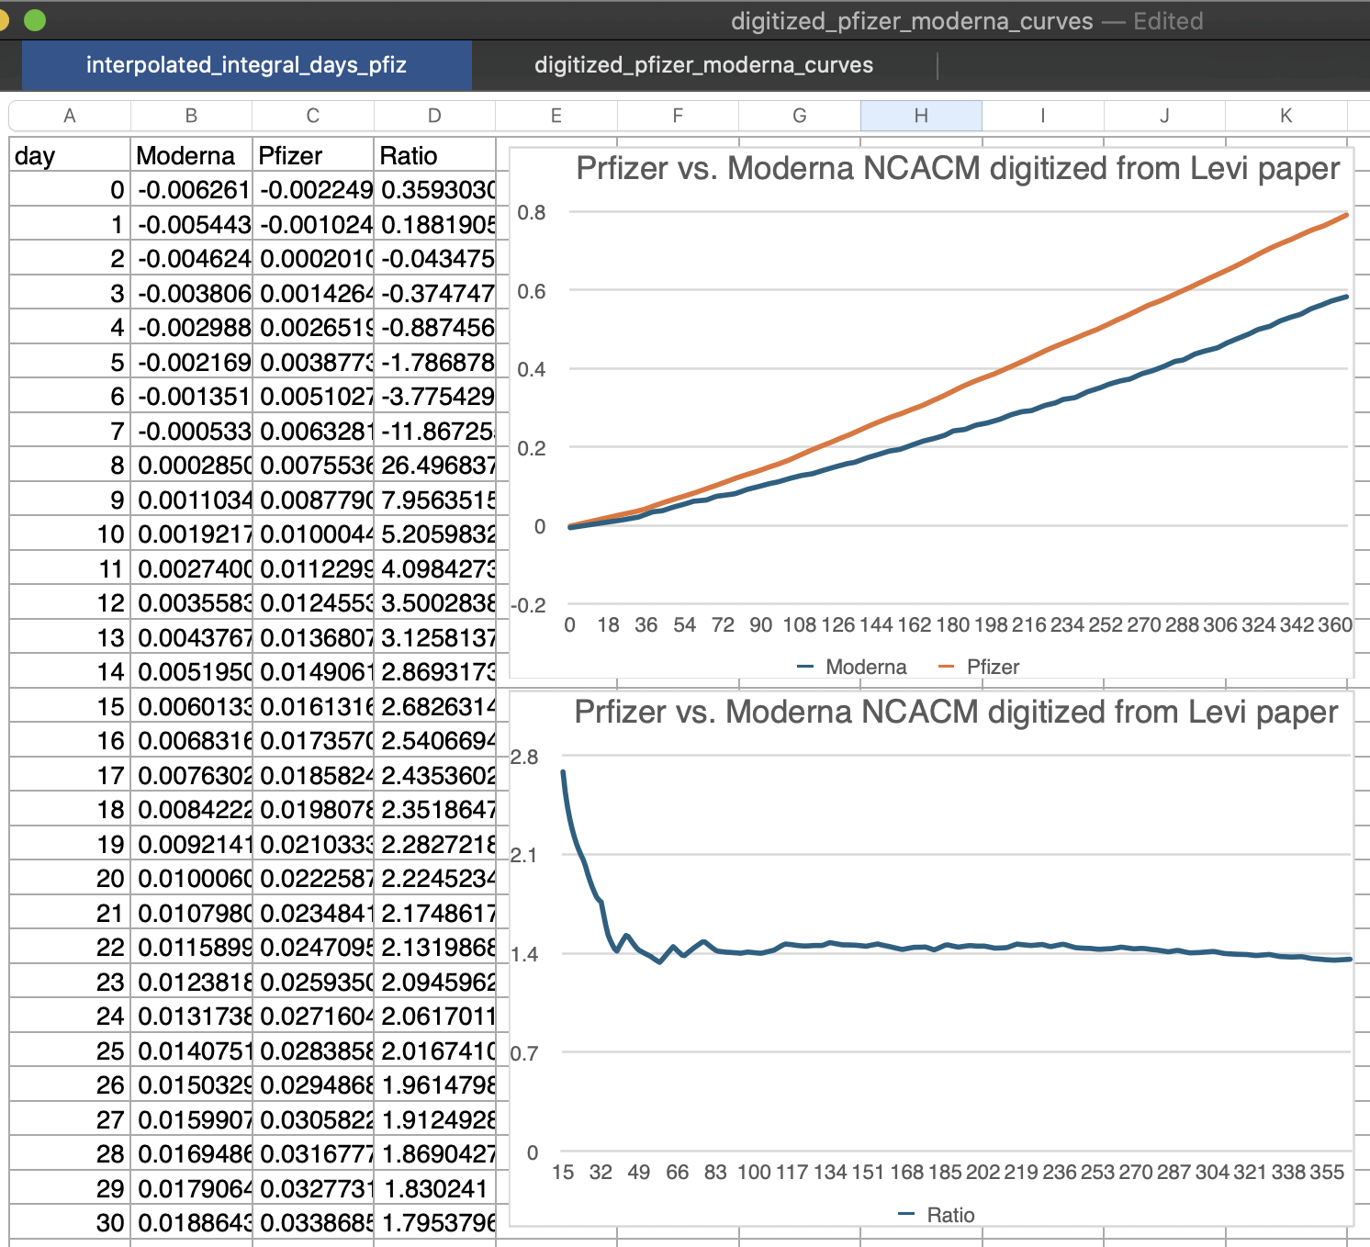Image resolution: width=1370 pixels, height=1247 pixels.
Task: Select column H header
Action: pyautogui.click(x=921, y=116)
